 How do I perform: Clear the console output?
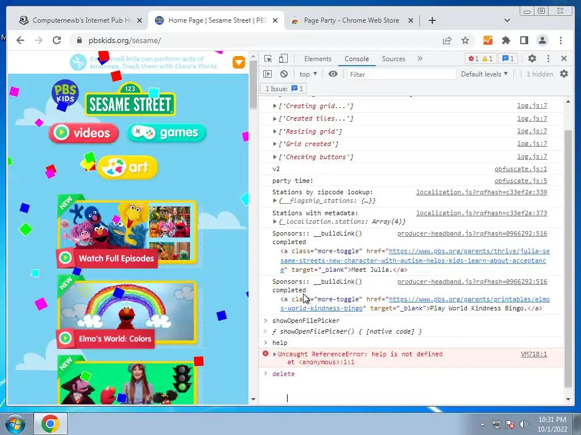[x=284, y=74]
